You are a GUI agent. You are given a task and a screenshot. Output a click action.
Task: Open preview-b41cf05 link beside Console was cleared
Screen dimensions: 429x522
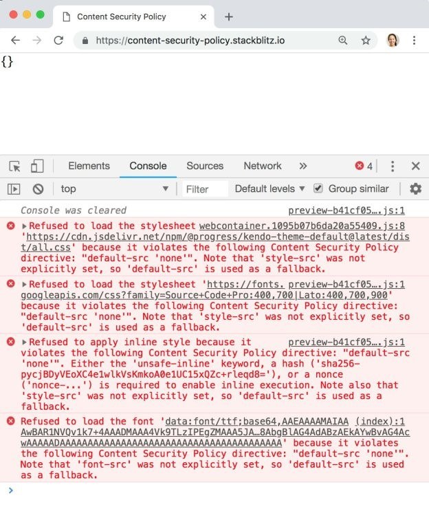click(x=346, y=210)
